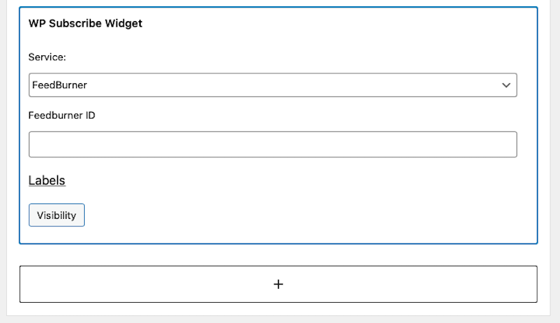560x323 pixels.
Task: Show service options via the down arrow
Action: pyautogui.click(x=506, y=85)
